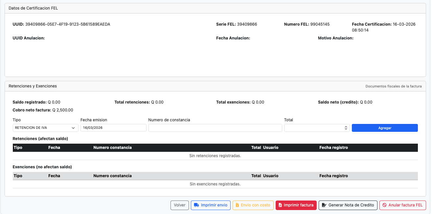
Task: Click the Numero de constancia input field
Action: click(x=215, y=128)
